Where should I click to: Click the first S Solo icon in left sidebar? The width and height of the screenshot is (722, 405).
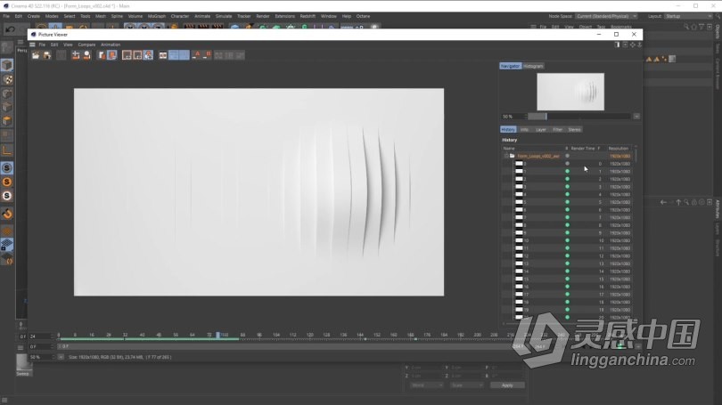(7, 168)
